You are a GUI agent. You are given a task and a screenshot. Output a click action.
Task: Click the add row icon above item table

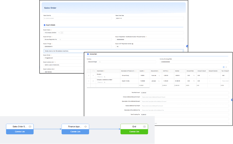224,67
